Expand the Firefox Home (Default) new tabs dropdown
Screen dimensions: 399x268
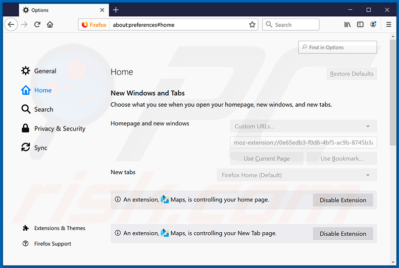coord(296,175)
